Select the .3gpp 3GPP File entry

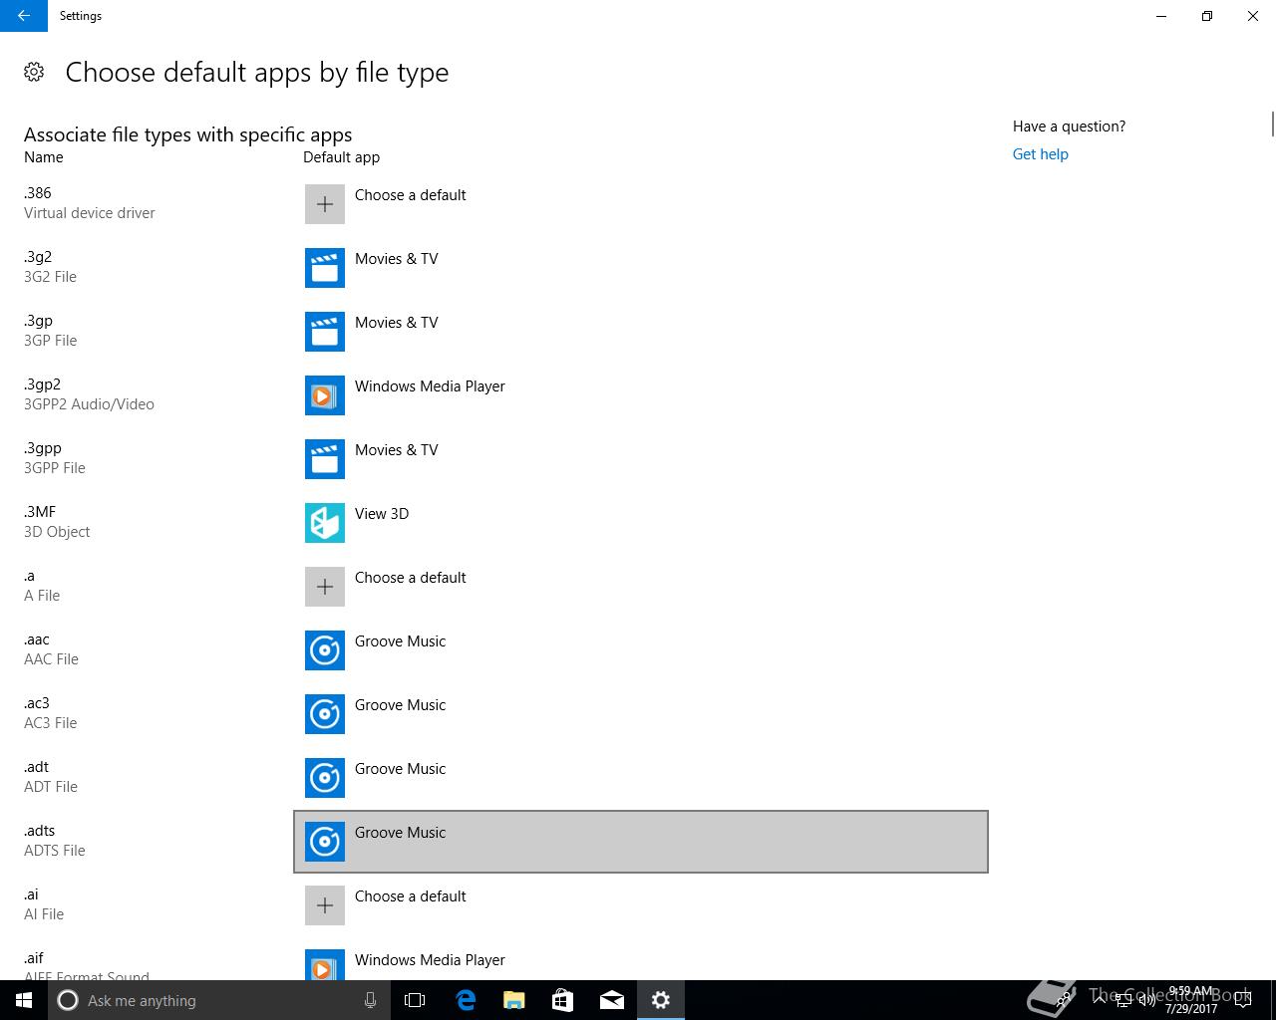point(55,458)
